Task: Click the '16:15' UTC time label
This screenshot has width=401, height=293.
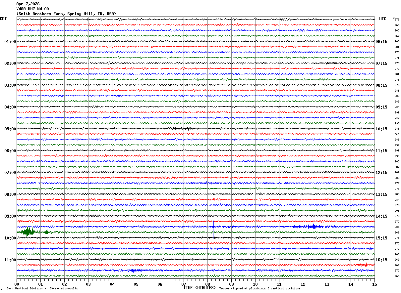Action: pos(381,260)
